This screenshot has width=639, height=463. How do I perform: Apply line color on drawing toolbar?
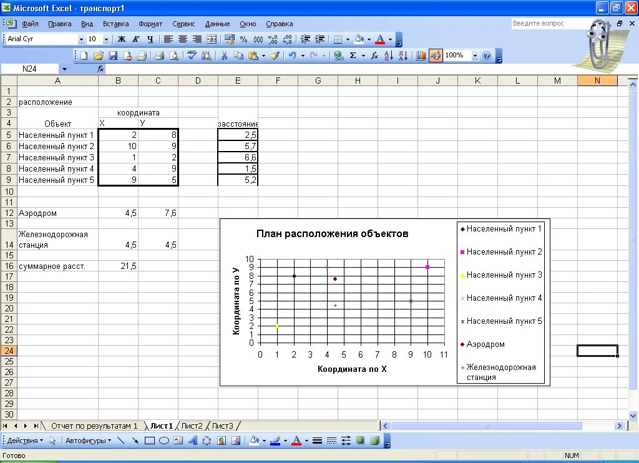coord(275,440)
